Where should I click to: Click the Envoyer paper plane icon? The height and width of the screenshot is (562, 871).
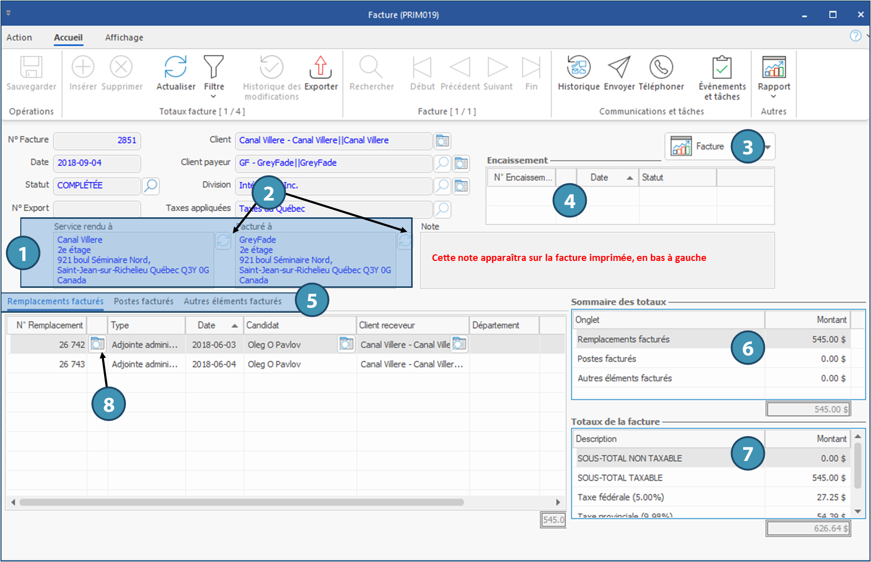[619, 68]
